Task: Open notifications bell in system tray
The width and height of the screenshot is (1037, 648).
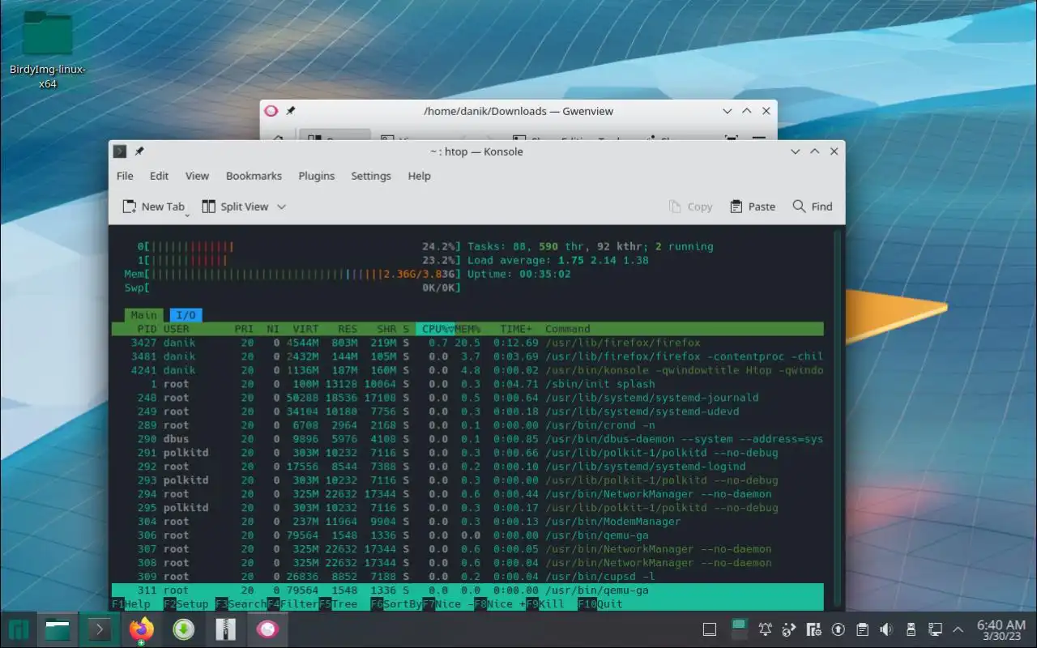Action: coord(765,629)
